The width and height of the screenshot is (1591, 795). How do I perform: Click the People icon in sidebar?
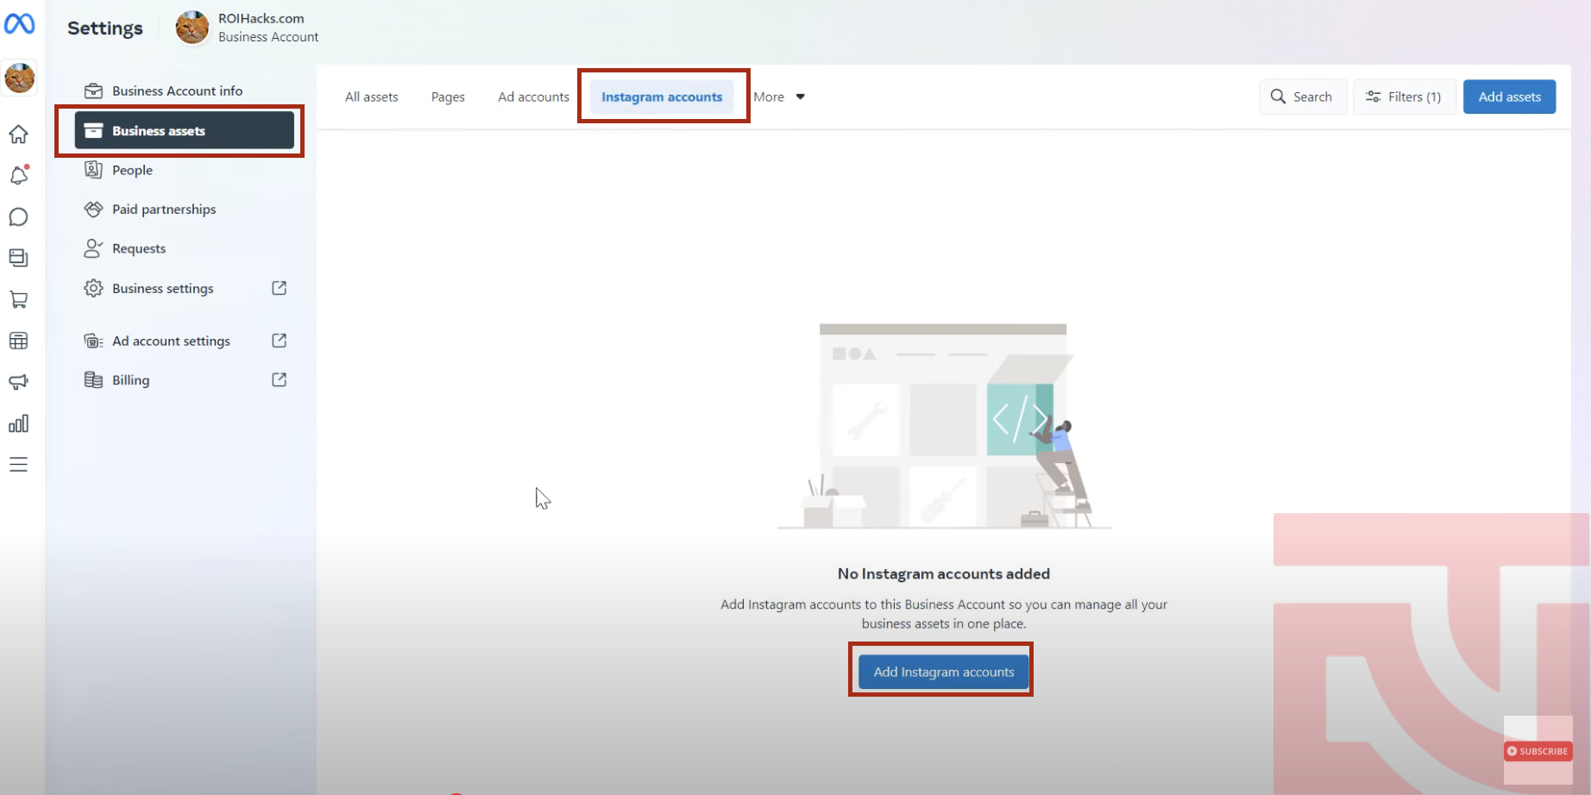[93, 170]
